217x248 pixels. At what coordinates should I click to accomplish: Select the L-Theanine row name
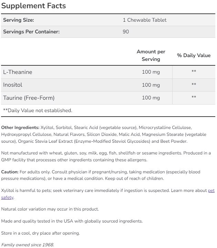[18, 72]
